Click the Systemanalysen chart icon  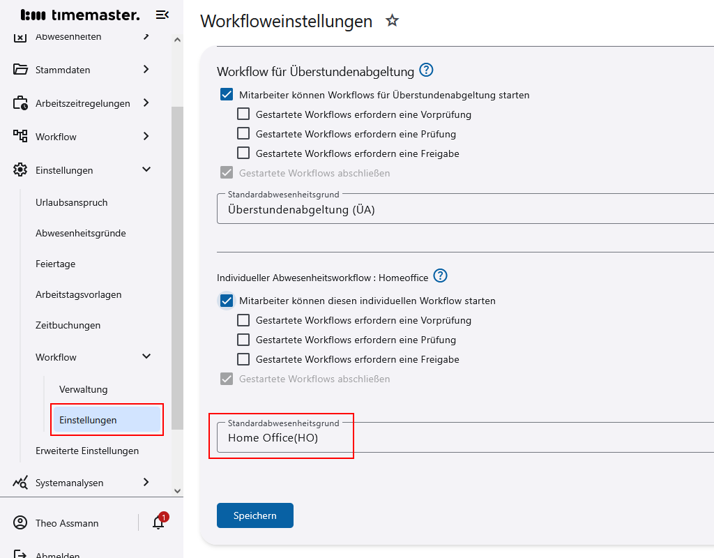pyautogui.click(x=20, y=483)
